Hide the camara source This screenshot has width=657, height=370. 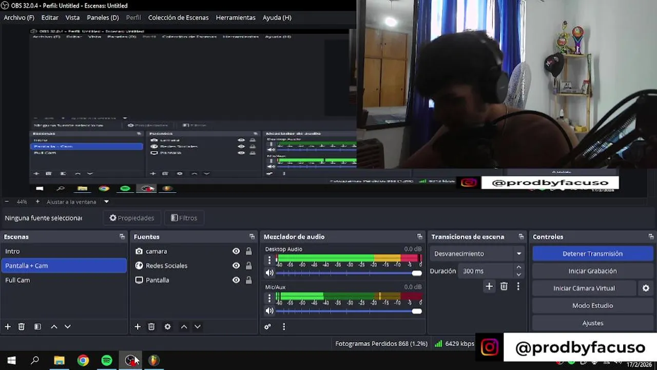click(236, 251)
